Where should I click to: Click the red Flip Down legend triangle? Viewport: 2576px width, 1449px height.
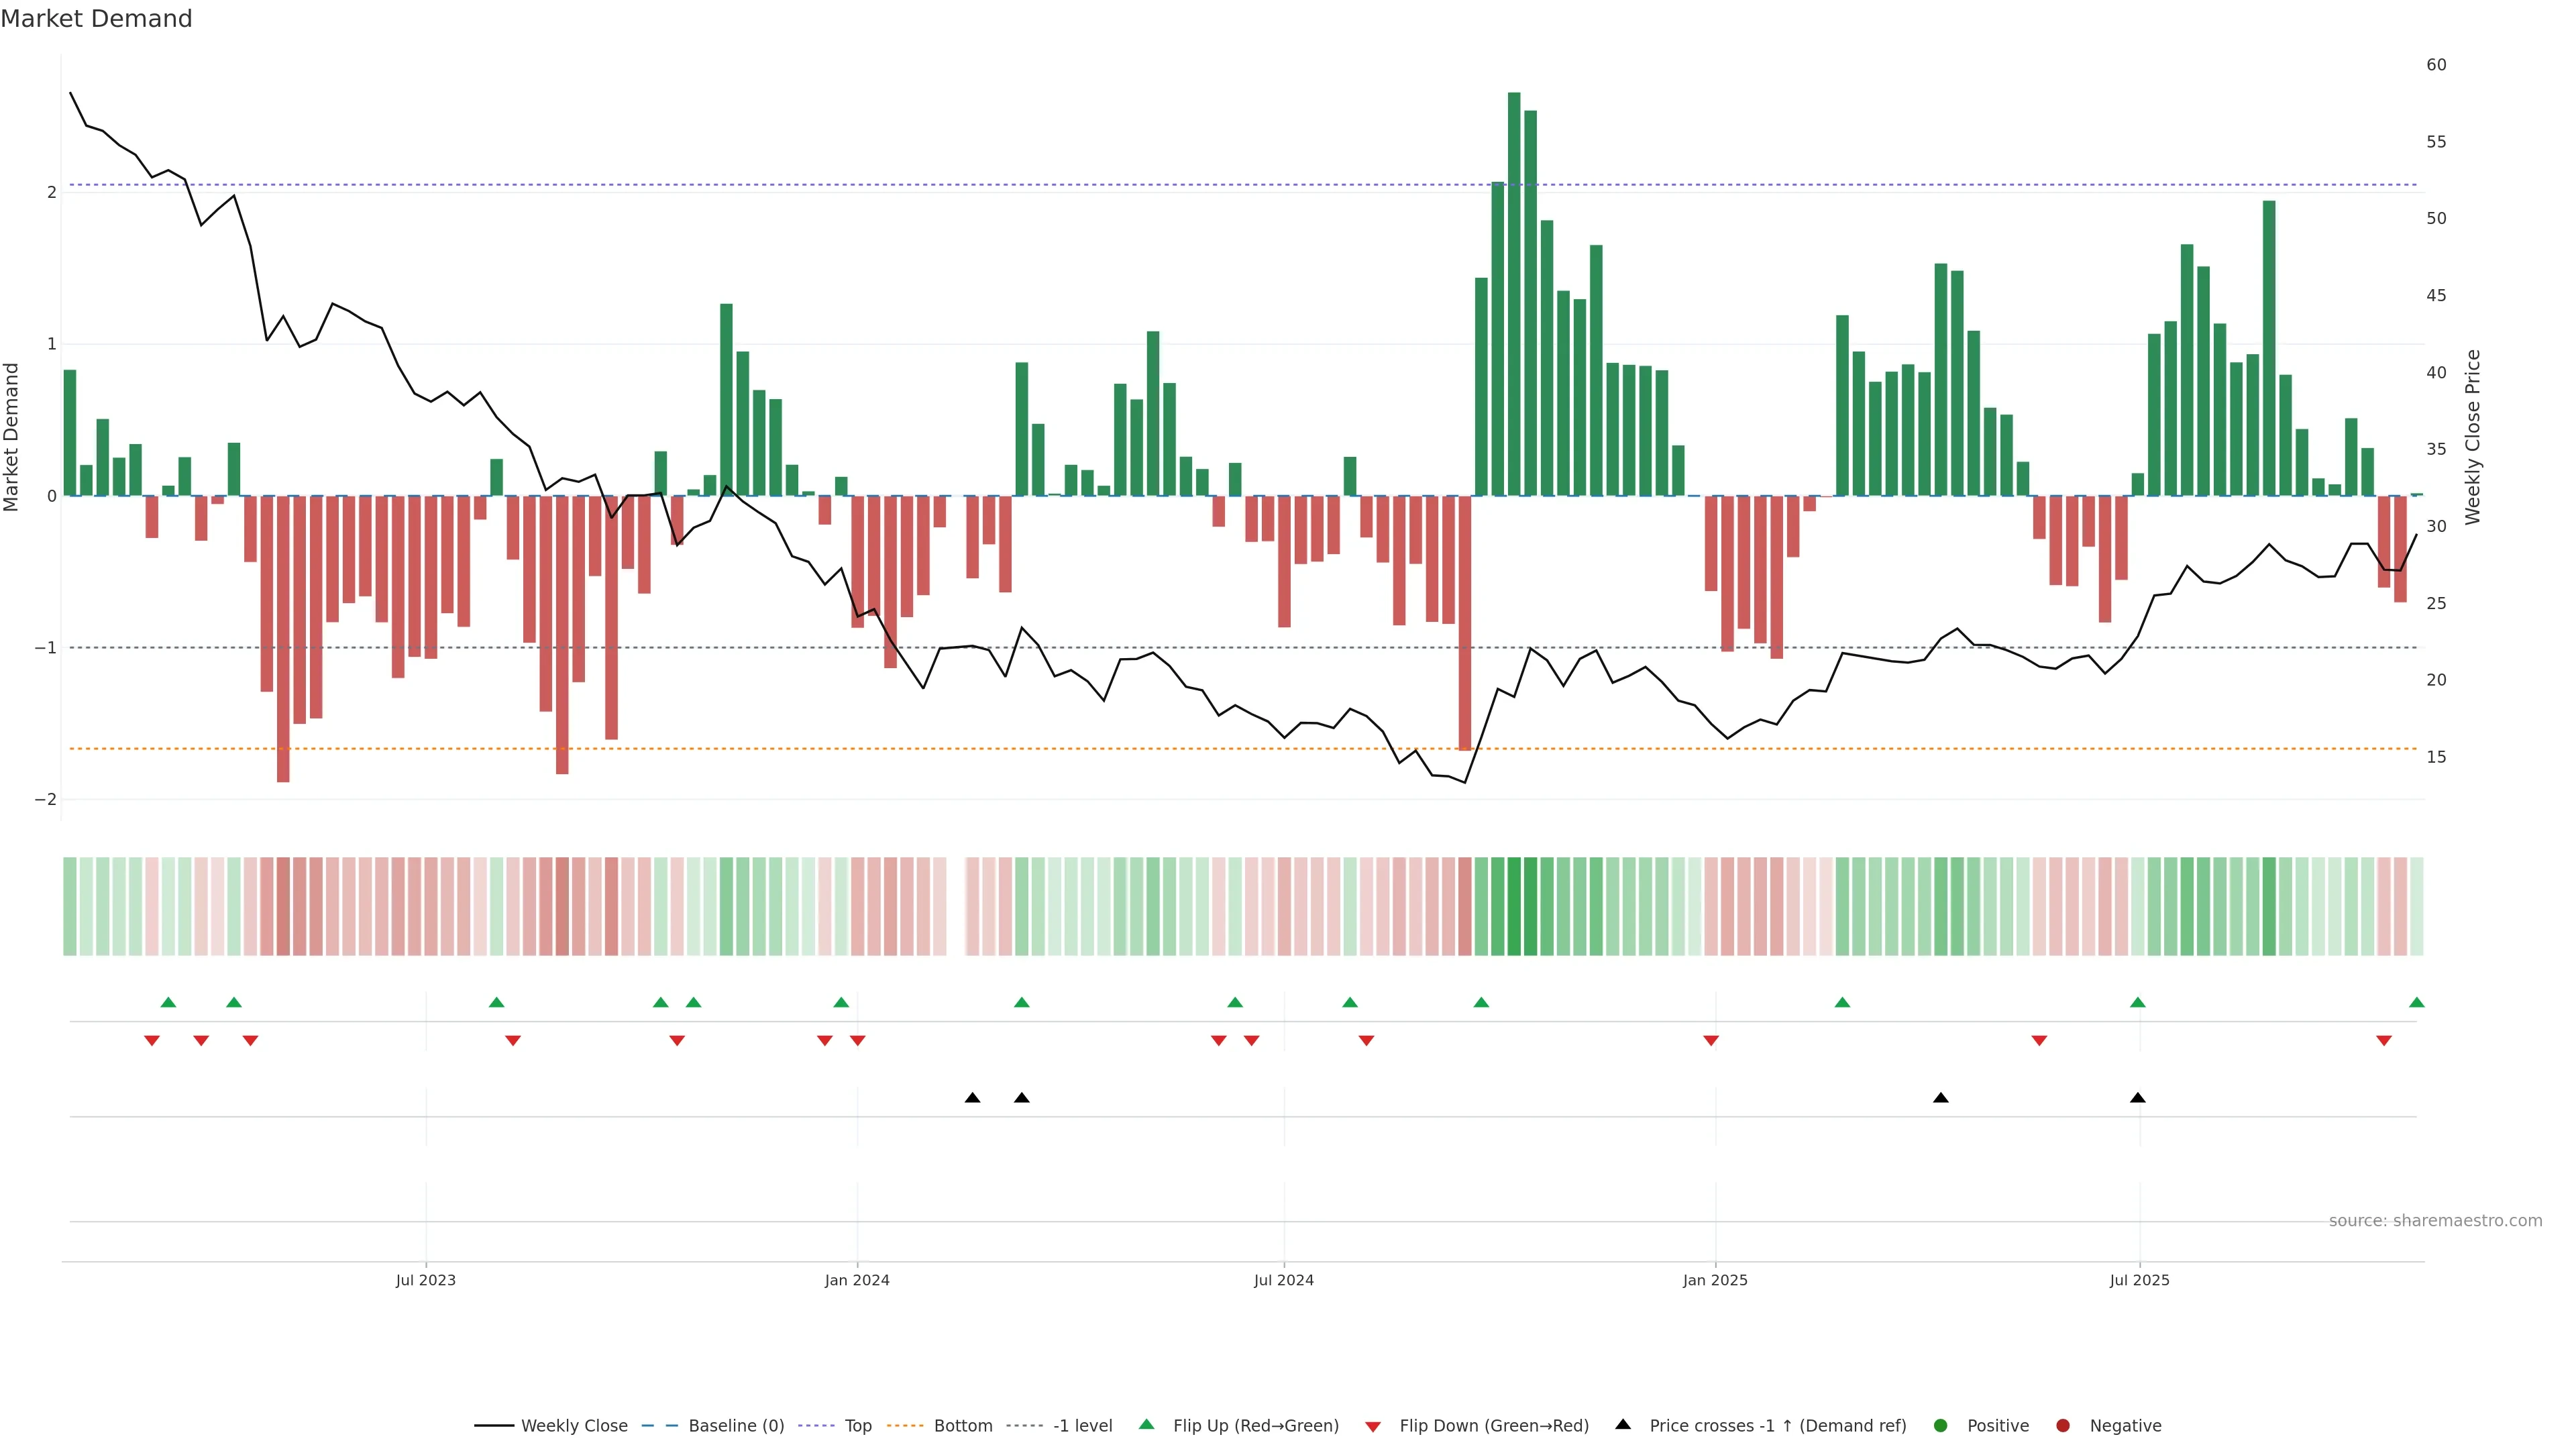click(1373, 1426)
